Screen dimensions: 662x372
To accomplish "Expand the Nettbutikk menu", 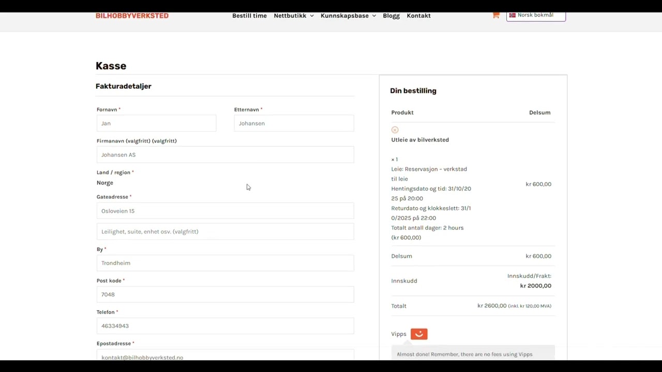I will tap(294, 16).
